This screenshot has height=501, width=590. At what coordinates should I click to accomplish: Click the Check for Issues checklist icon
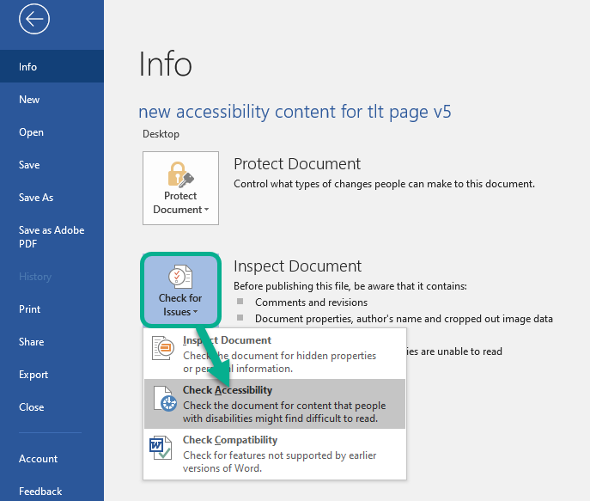(x=180, y=277)
